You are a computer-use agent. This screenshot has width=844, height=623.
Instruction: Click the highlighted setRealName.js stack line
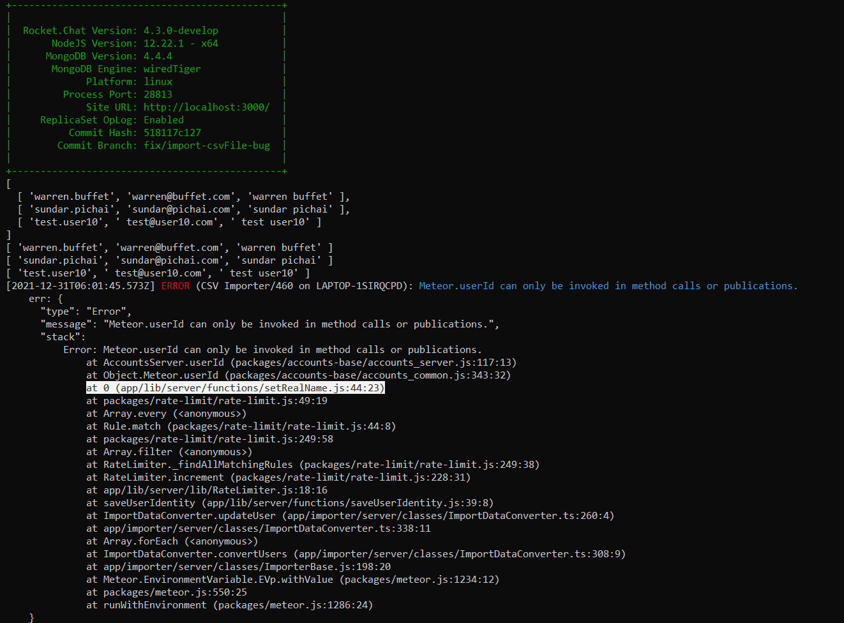[x=236, y=388]
